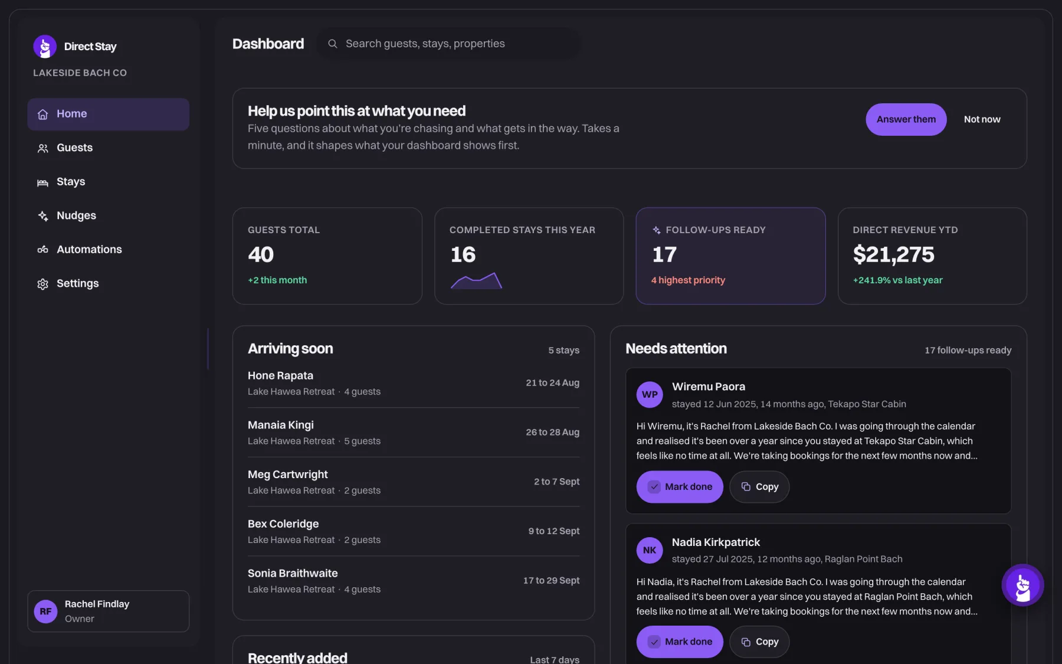This screenshot has height=664, width=1062.
Task: Click the search magnifier icon
Action: coord(333,44)
